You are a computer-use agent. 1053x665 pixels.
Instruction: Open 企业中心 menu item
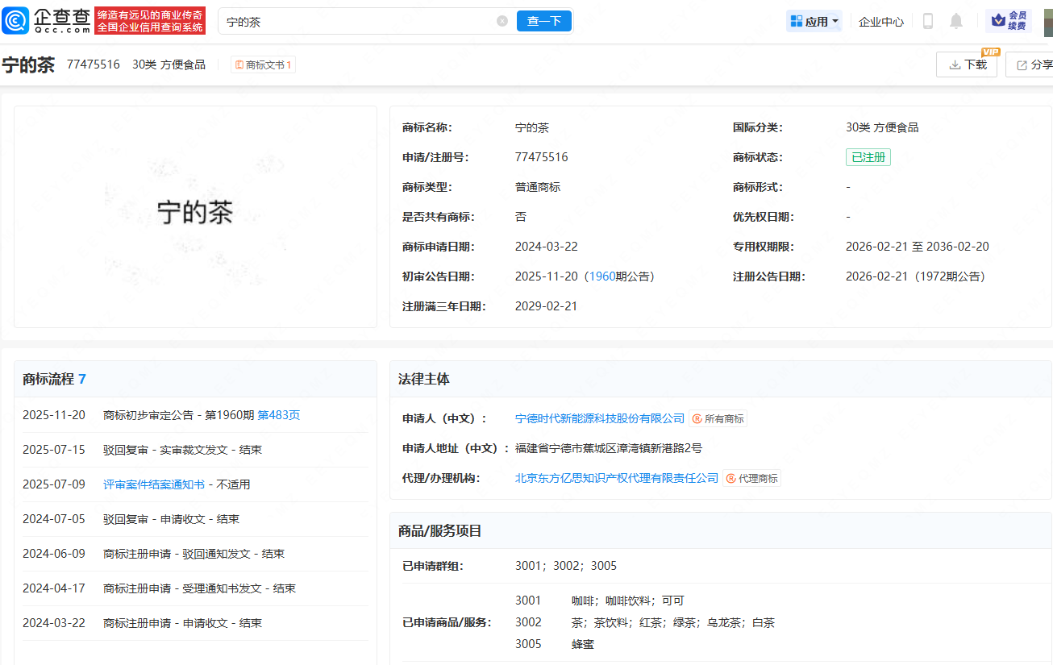pyautogui.click(x=880, y=22)
